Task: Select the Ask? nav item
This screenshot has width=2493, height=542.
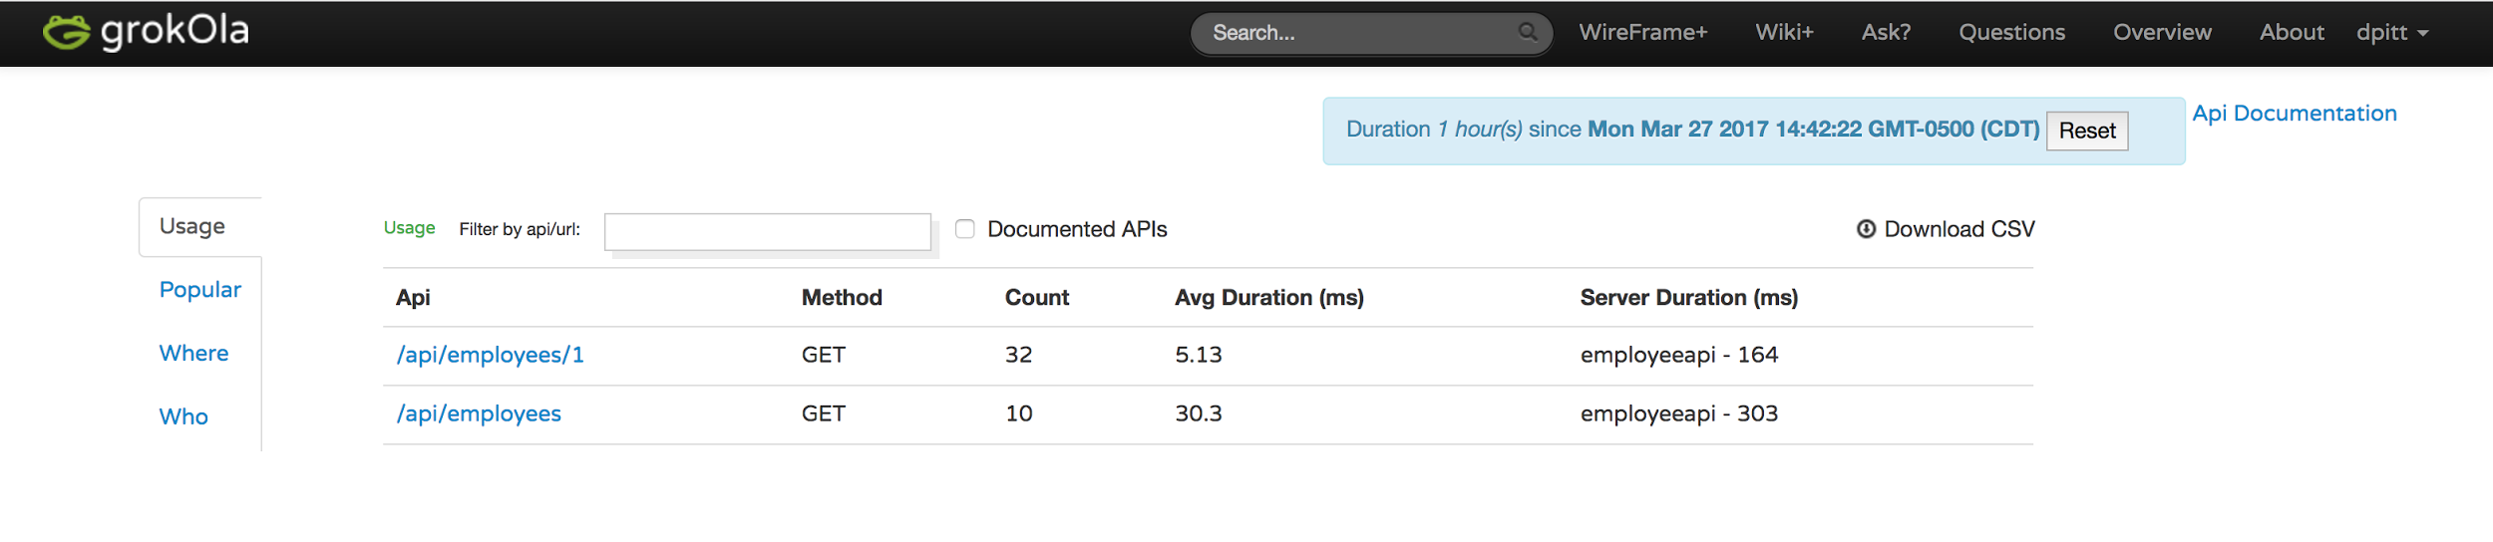Action: pyautogui.click(x=1886, y=32)
